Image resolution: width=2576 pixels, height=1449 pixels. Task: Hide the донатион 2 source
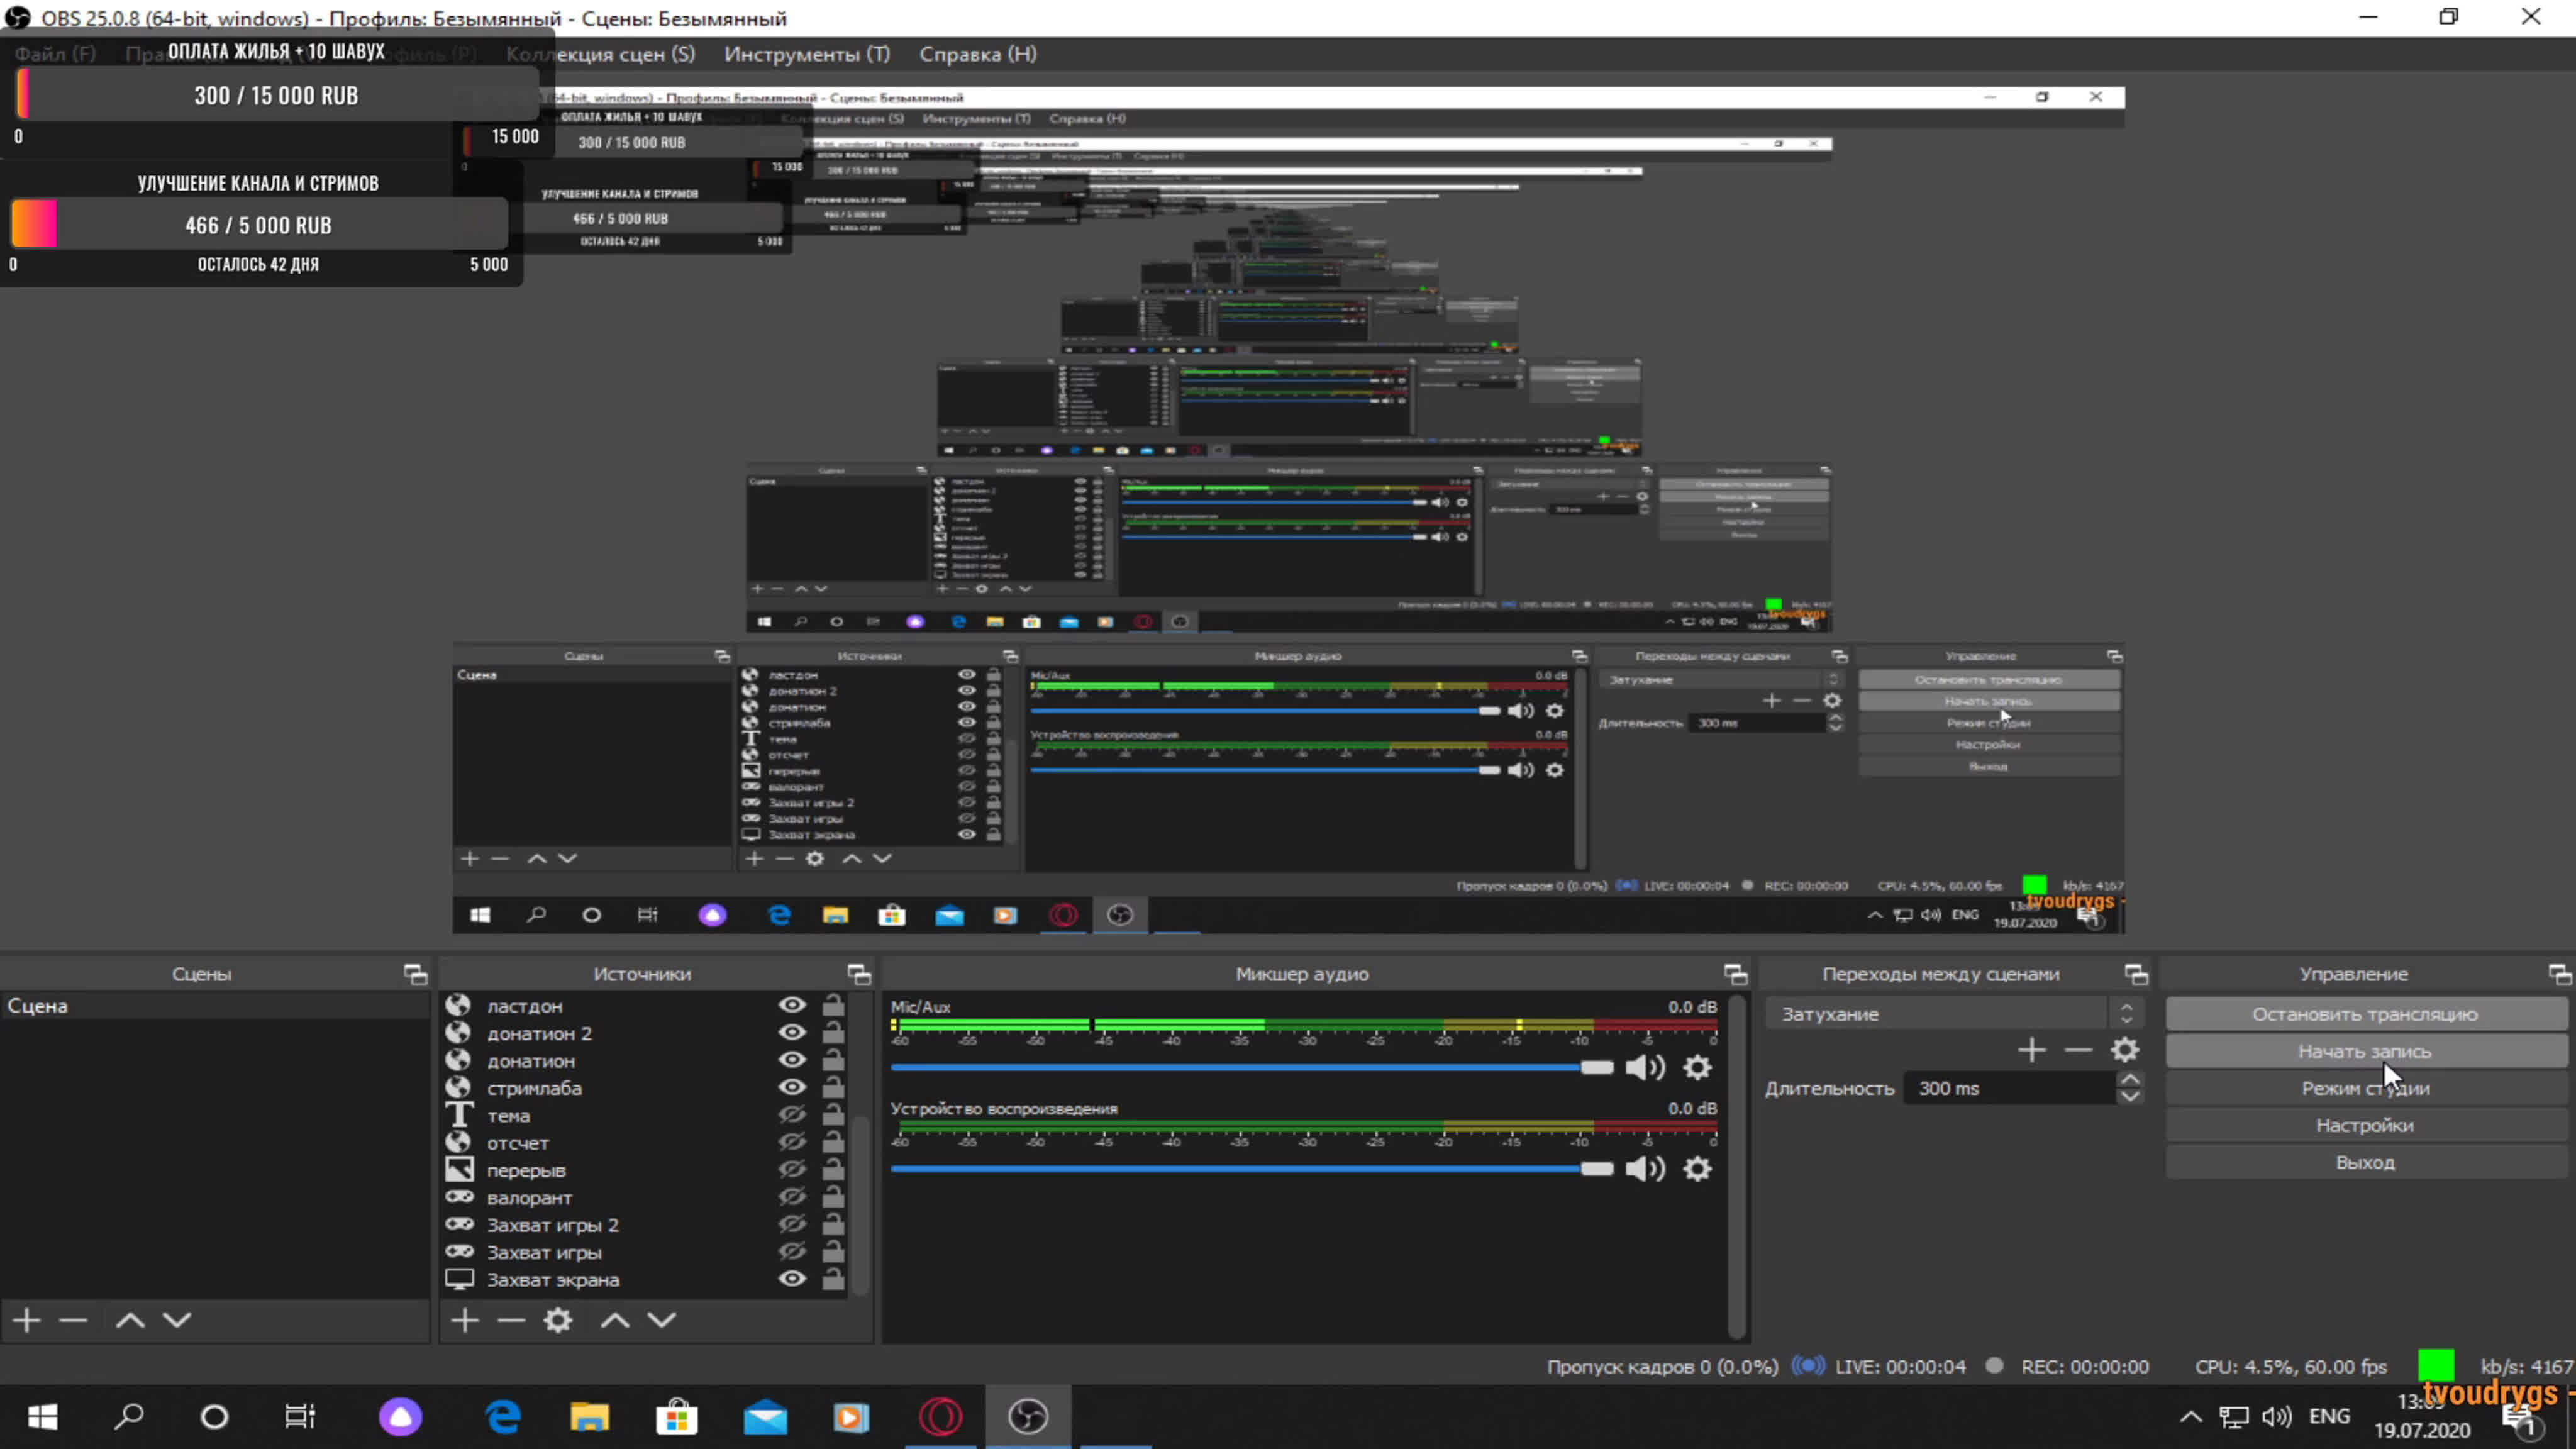click(792, 1032)
